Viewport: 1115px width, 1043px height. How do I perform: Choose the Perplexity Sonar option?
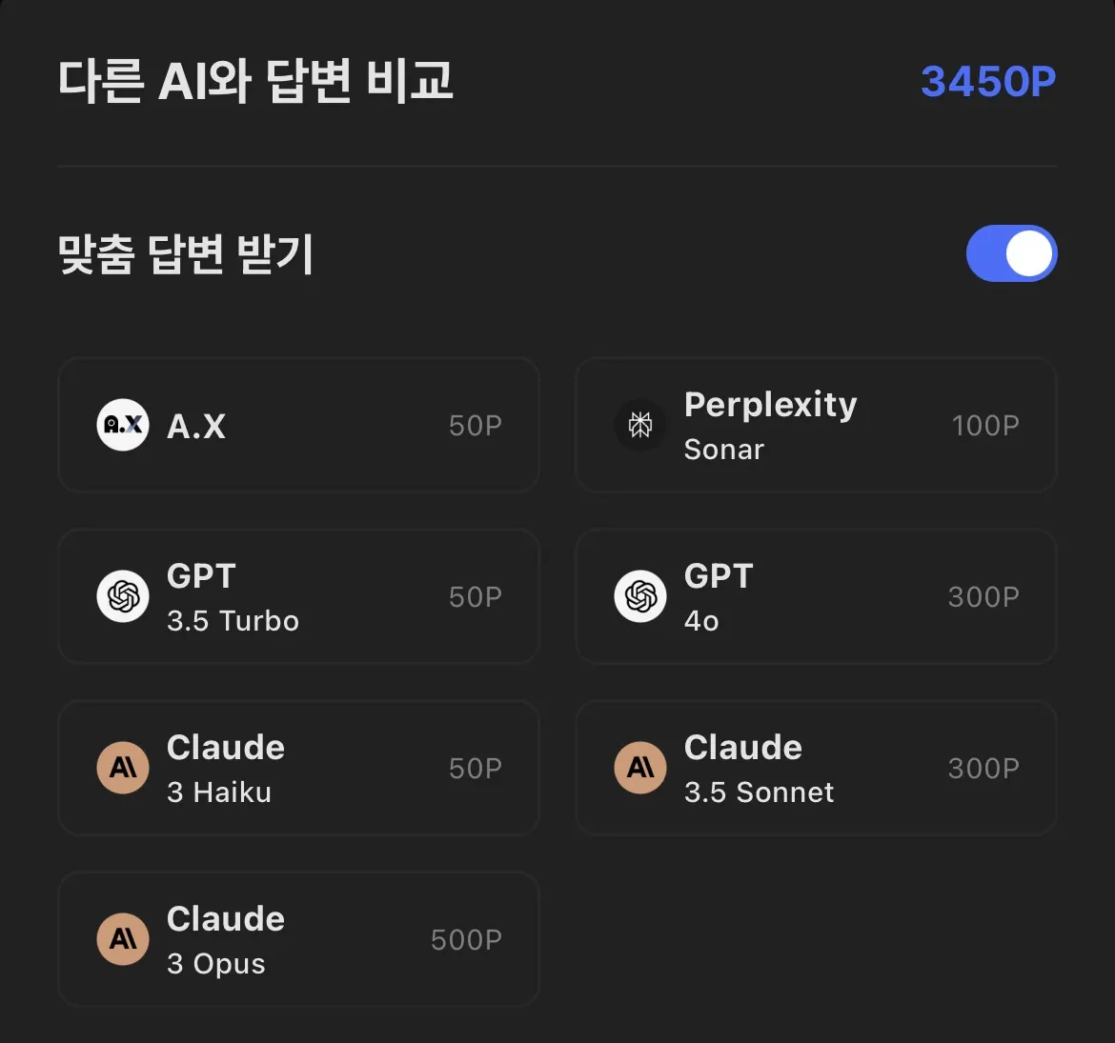(x=816, y=425)
